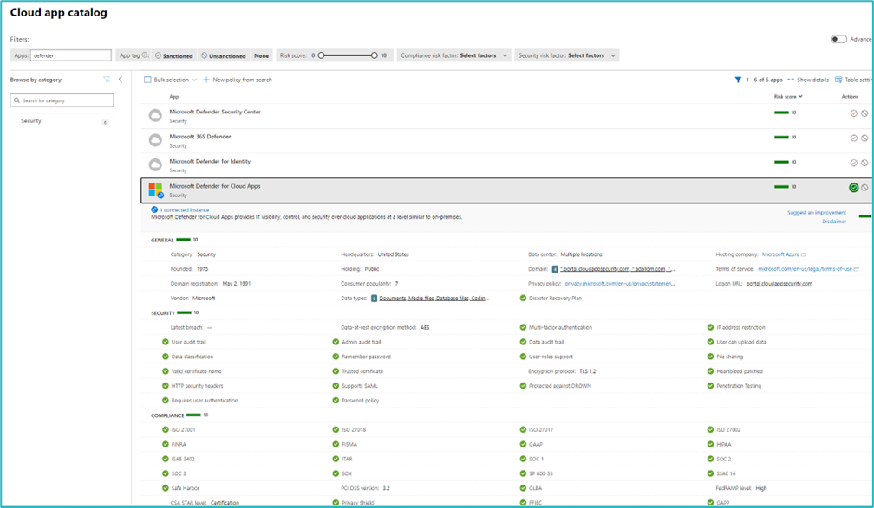Click the blue filter funnel icon near apps count
The width and height of the screenshot is (874, 508).
[738, 80]
